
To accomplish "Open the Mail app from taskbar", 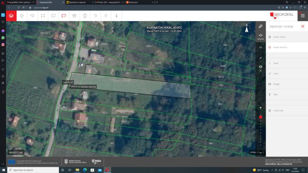I will (100, 170).
